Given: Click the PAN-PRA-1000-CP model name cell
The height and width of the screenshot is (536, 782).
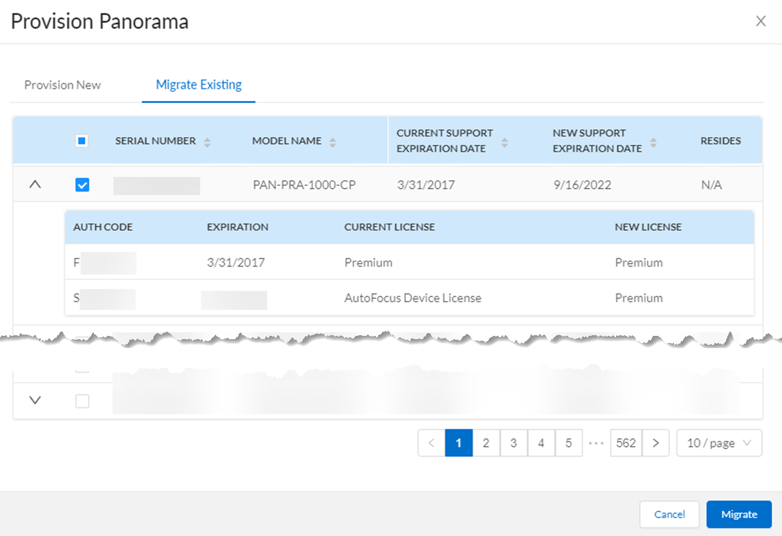Looking at the screenshot, I should pyautogui.click(x=304, y=185).
